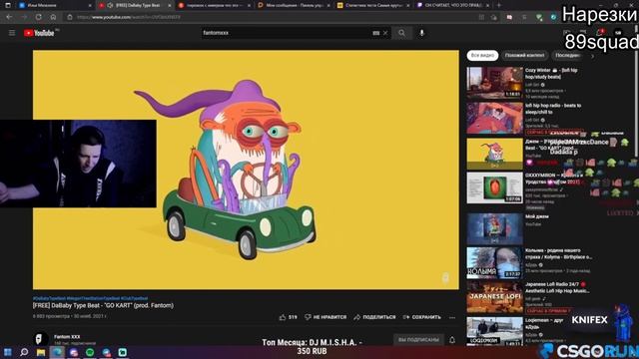The image size is (639, 359).
Task: Close the FREE DaBaby Type Beat tab
Action: (169, 5)
